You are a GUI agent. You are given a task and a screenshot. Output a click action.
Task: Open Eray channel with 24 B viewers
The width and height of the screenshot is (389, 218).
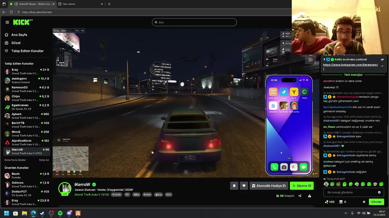27,71
